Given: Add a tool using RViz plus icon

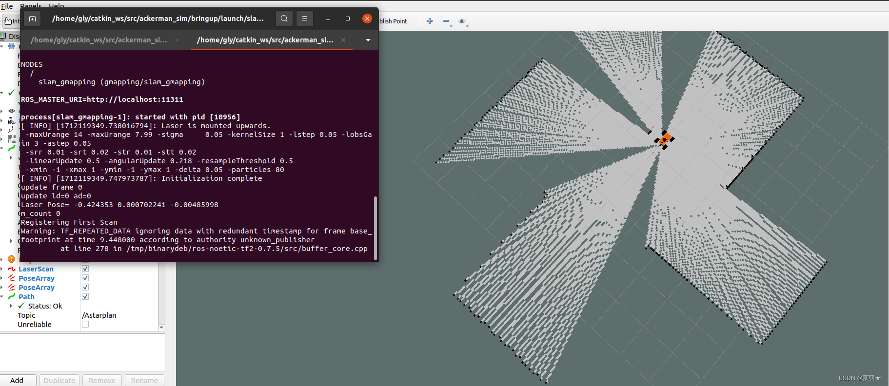Looking at the screenshot, I should 430,21.
